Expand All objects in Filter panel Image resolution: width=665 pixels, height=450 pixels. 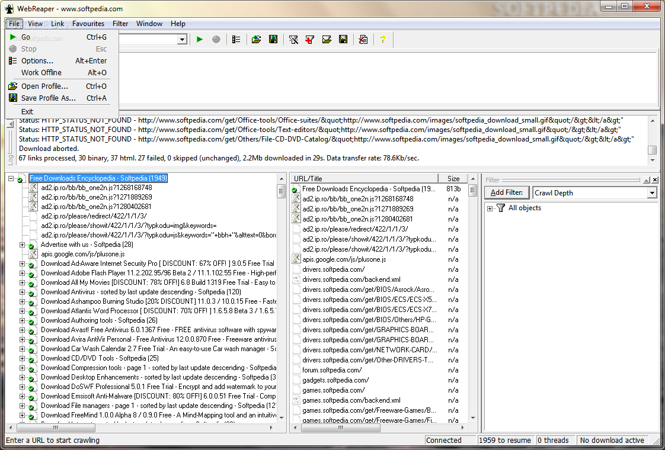[490, 208]
